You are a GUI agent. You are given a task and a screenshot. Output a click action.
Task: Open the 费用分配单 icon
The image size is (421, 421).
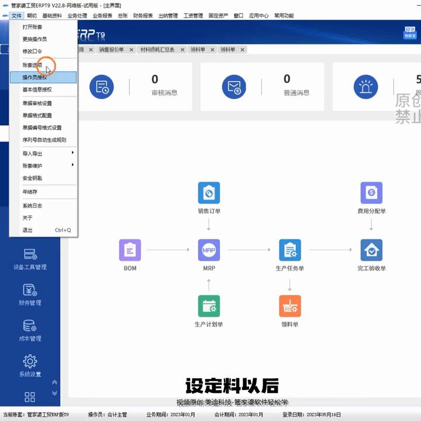(371, 193)
